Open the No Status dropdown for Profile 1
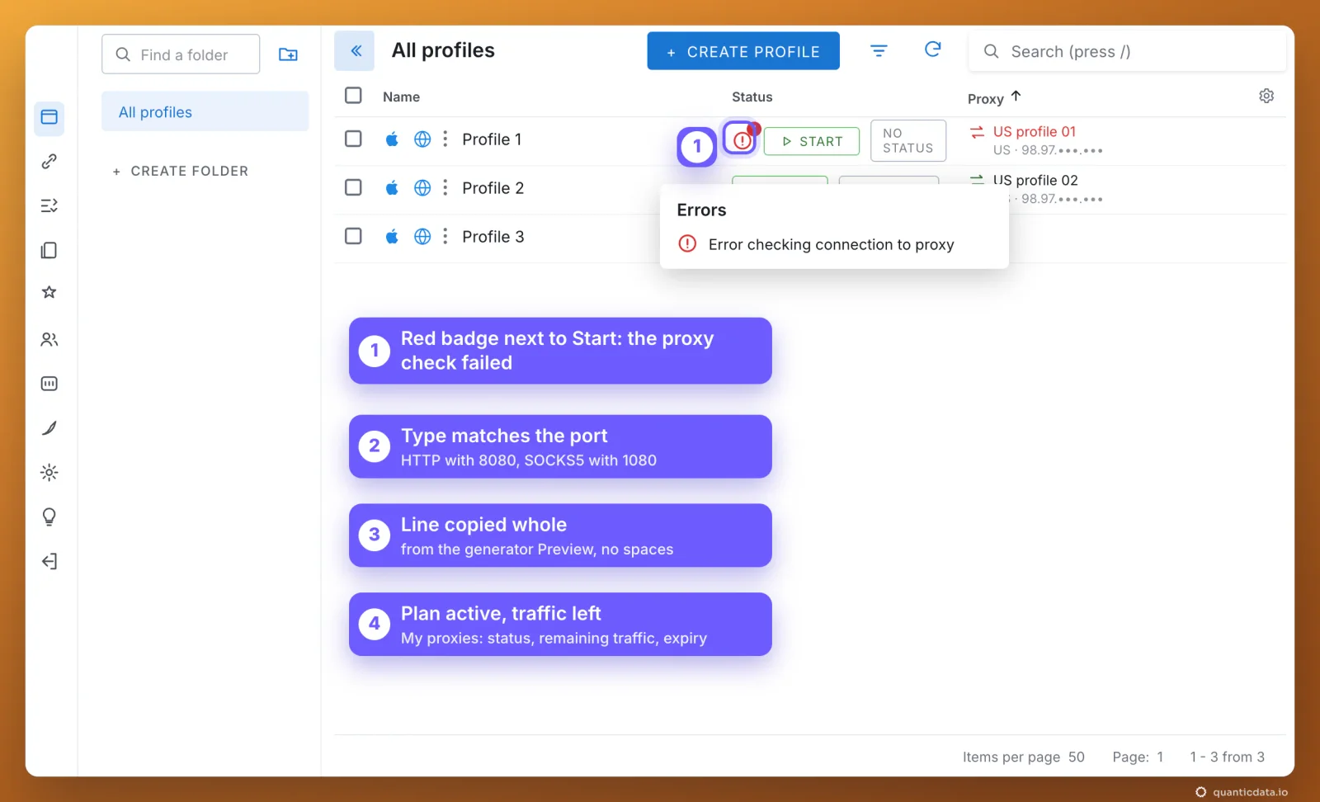1320x802 pixels. (x=908, y=140)
